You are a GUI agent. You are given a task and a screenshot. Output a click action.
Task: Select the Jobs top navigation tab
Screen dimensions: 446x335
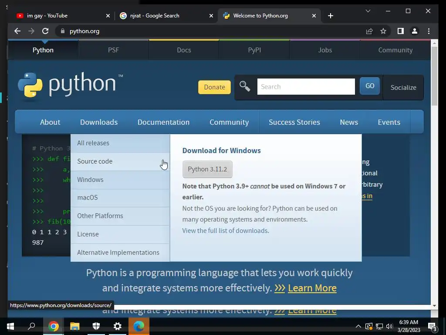pyautogui.click(x=325, y=50)
